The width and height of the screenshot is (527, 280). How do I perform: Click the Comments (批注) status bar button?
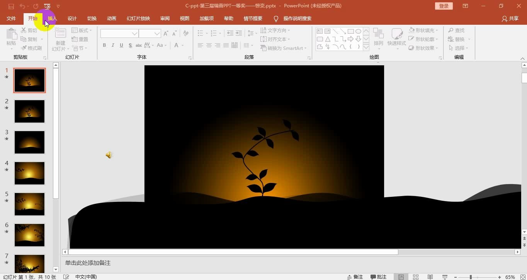[379, 277]
